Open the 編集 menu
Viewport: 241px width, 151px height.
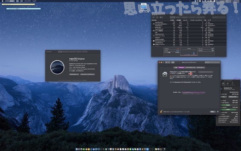coord(17,1)
